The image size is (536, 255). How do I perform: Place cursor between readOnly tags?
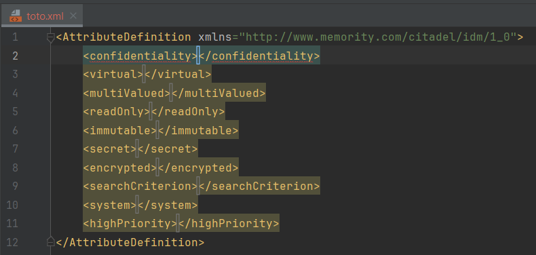click(x=151, y=111)
